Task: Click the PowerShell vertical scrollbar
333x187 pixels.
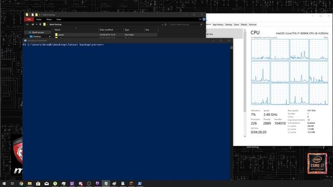Action: [231, 112]
